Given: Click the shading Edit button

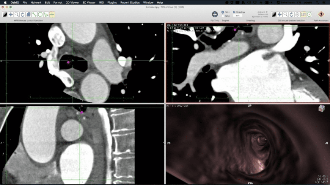Looking at the screenshot, I should (238, 16).
